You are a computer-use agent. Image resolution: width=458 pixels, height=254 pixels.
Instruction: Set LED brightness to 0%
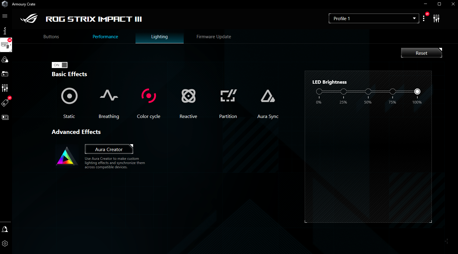(319, 91)
